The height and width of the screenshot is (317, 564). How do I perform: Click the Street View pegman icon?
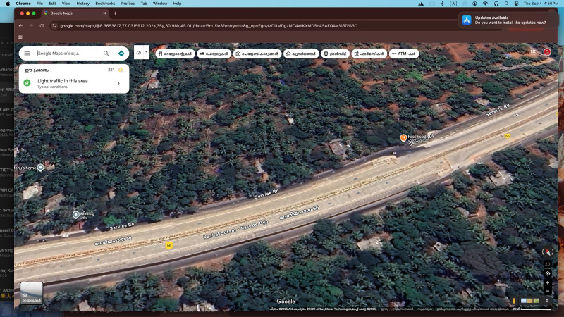[514, 301]
